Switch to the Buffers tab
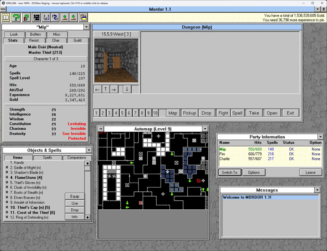Image resolution: width=327 pixels, height=251 pixels. pos(35,34)
